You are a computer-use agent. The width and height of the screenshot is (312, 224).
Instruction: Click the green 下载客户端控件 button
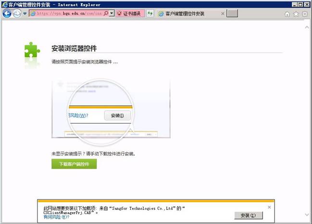point(74,164)
